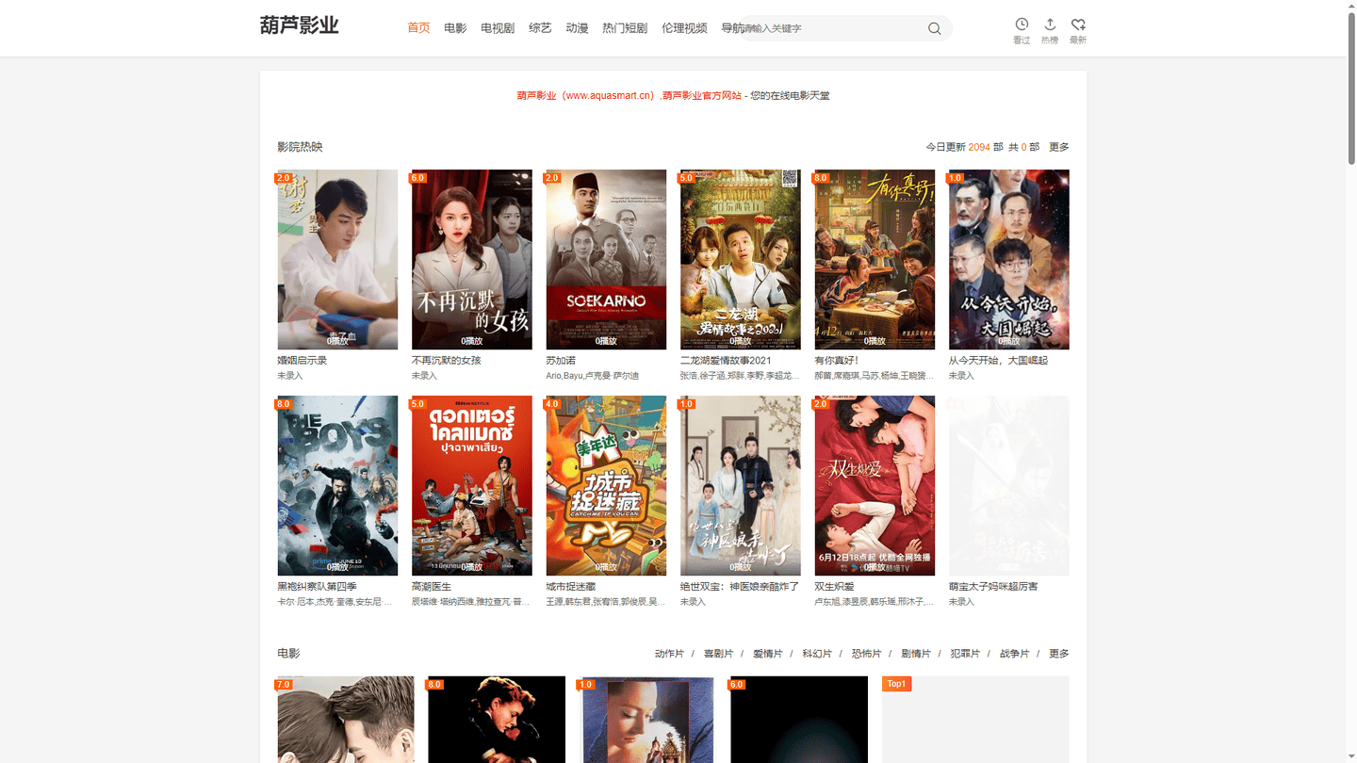This screenshot has height=763, width=1357.
Task: Open the 电影 navigation tab
Action: pos(455,28)
